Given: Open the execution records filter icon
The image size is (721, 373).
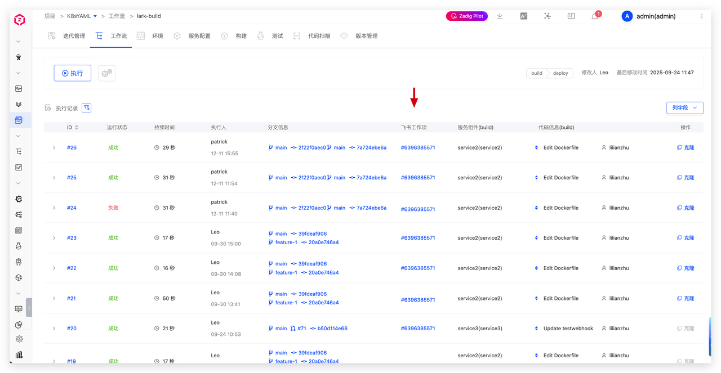Looking at the screenshot, I should coord(86,108).
